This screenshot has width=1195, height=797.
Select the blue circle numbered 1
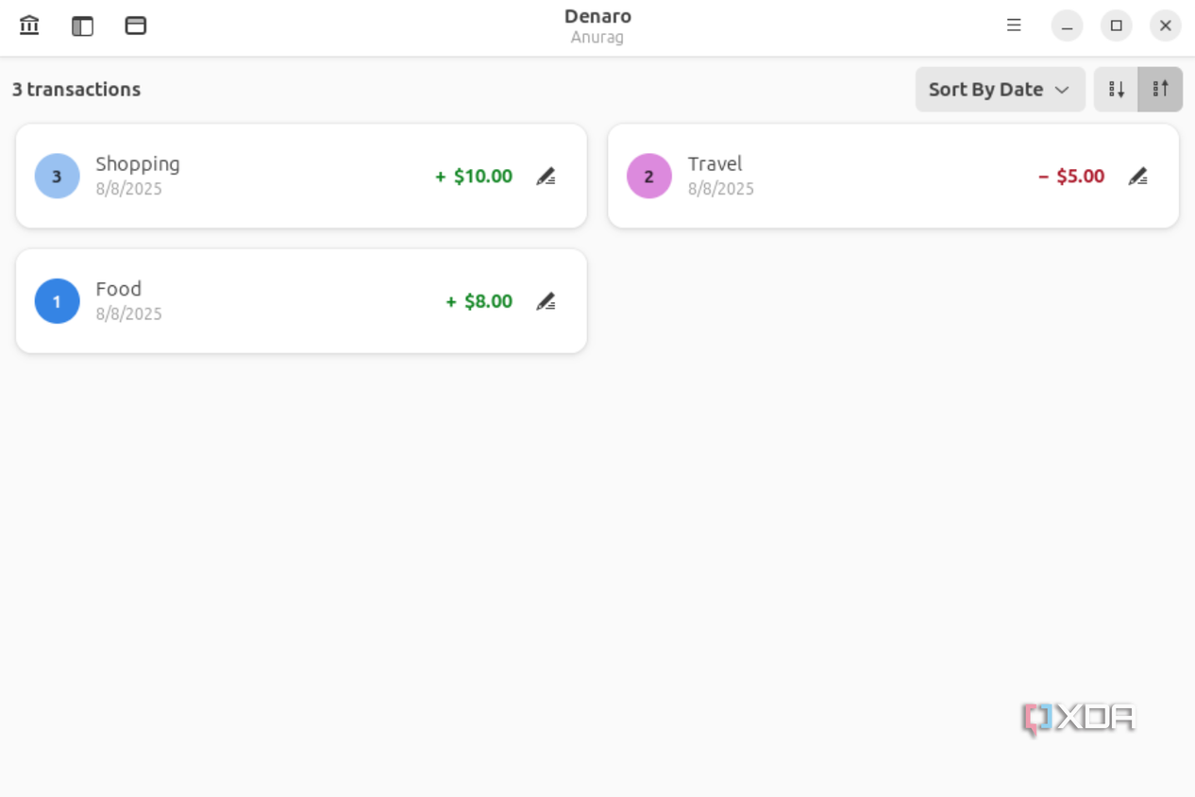point(57,301)
